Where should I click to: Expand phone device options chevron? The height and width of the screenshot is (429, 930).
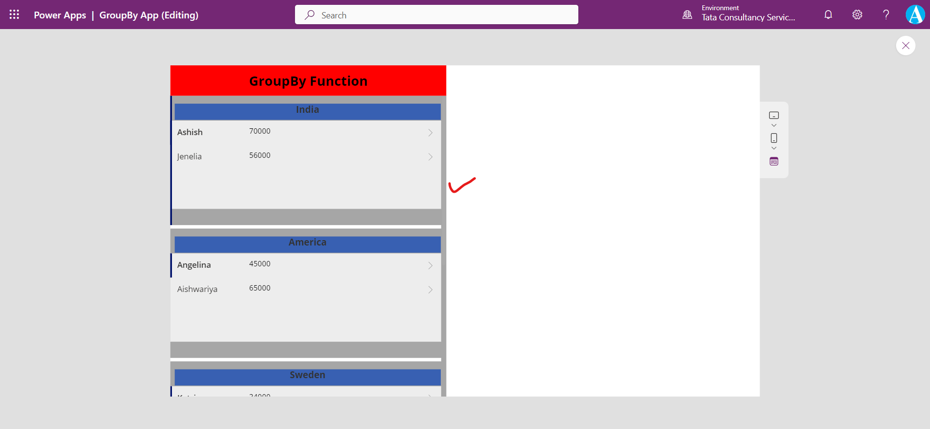coord(774,148)
